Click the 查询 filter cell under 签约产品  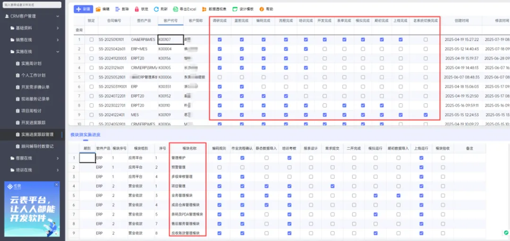(144, 30)
